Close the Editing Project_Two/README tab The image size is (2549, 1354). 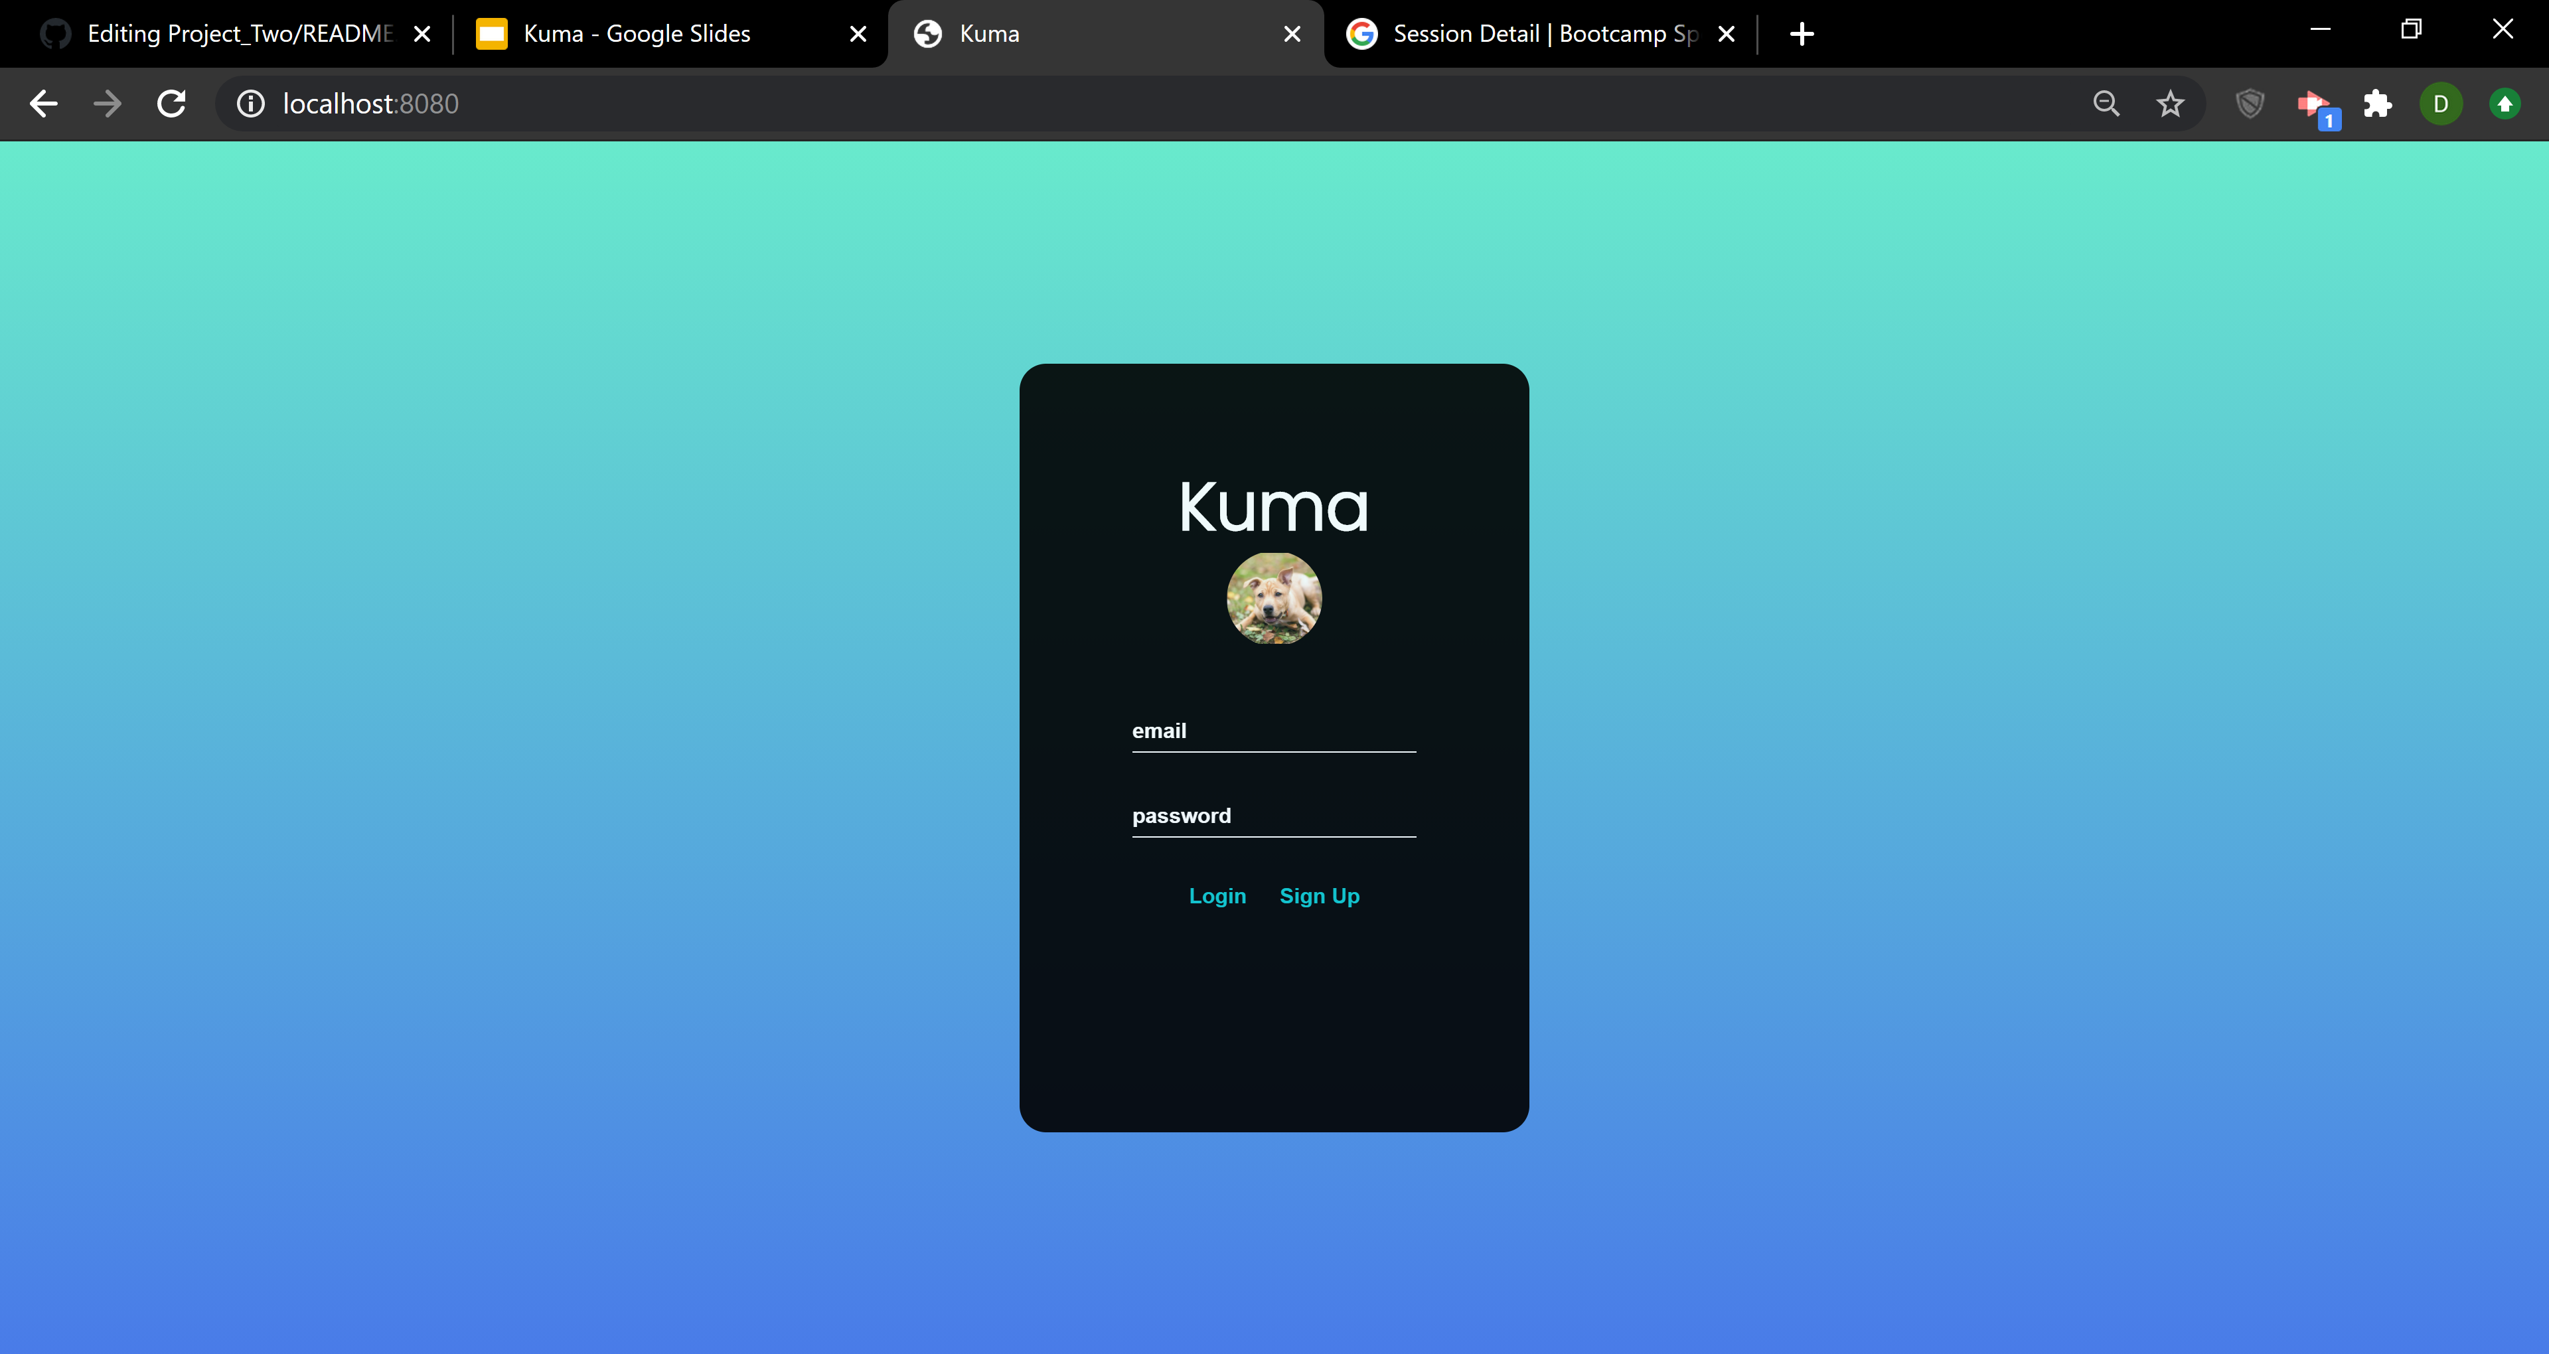pos(423,34)
